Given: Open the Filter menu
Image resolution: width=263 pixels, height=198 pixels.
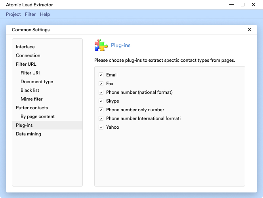Looking at the screenshot, I should coord(30,14).
